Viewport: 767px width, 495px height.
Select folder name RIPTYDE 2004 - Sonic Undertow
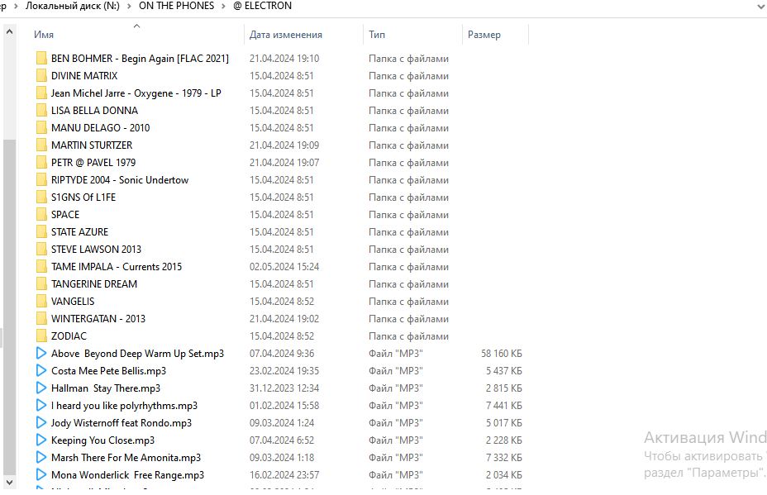pyautogui.click(x=120, y=180)
